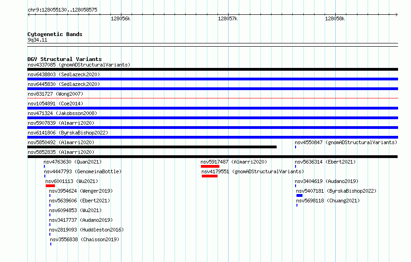Click the left arrowhead of the ruler

point(29,15)
